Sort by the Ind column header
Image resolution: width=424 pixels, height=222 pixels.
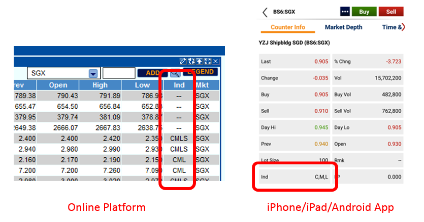click(179, 85)
